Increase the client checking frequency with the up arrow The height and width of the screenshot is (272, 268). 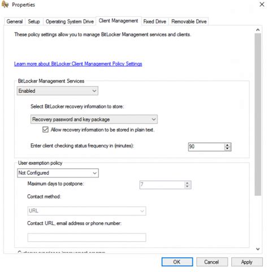coord(227,145)
